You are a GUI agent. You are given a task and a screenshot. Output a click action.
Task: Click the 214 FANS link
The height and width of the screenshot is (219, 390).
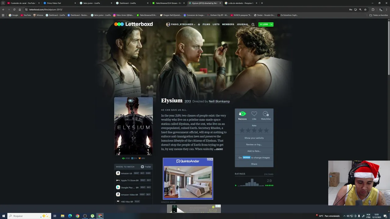[269, 174]
